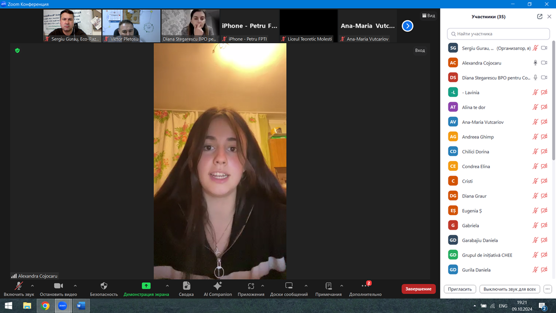Open the Безопасность security shield icon
The image size is (556, 313).
(x=104, y=286)
